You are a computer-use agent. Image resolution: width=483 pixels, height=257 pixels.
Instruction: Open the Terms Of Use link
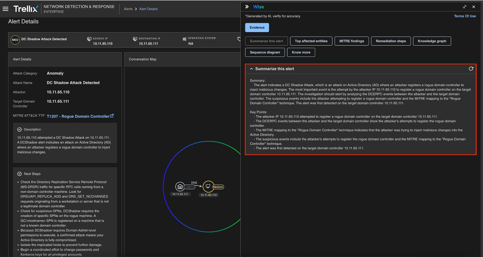pos(465,16)
